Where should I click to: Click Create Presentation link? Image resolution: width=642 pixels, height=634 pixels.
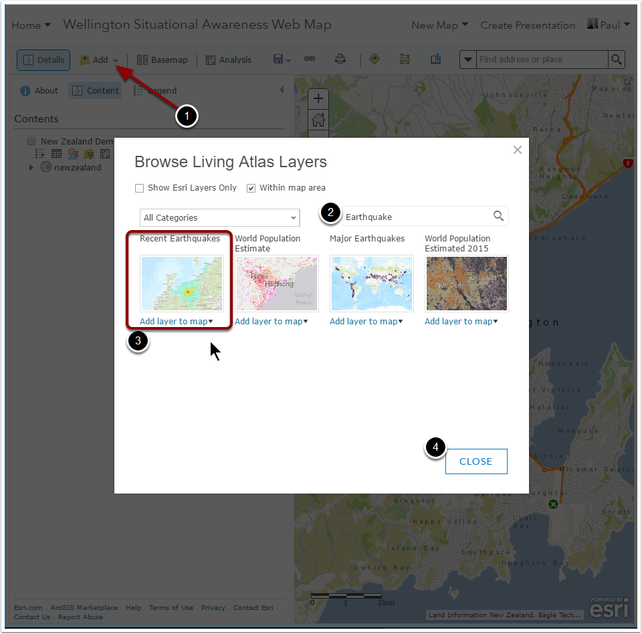528,25
